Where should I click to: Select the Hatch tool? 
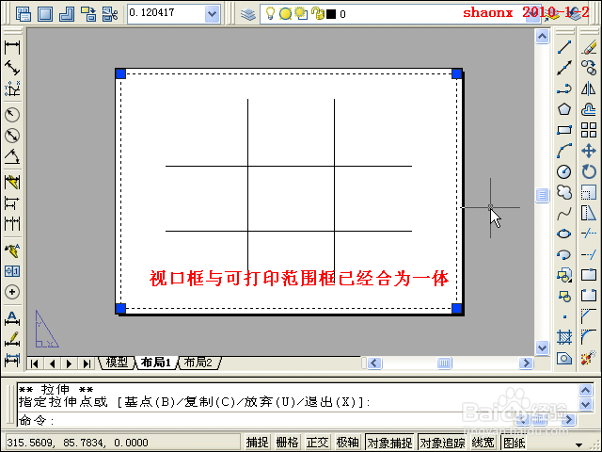coord(564,337)
